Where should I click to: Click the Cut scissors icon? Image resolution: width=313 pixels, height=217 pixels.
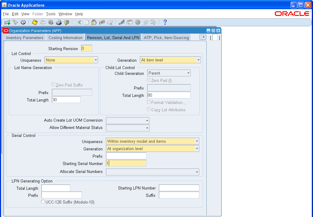(x=78, y=22)
